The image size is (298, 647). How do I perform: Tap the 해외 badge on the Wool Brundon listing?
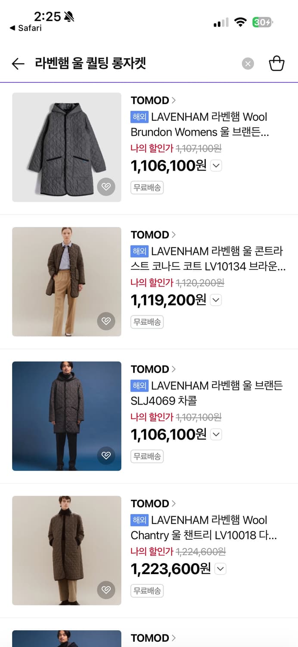coord(140,117)
